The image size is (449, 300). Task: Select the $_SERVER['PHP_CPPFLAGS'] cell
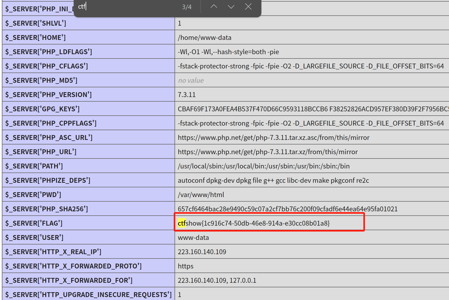tap(89, 123)
